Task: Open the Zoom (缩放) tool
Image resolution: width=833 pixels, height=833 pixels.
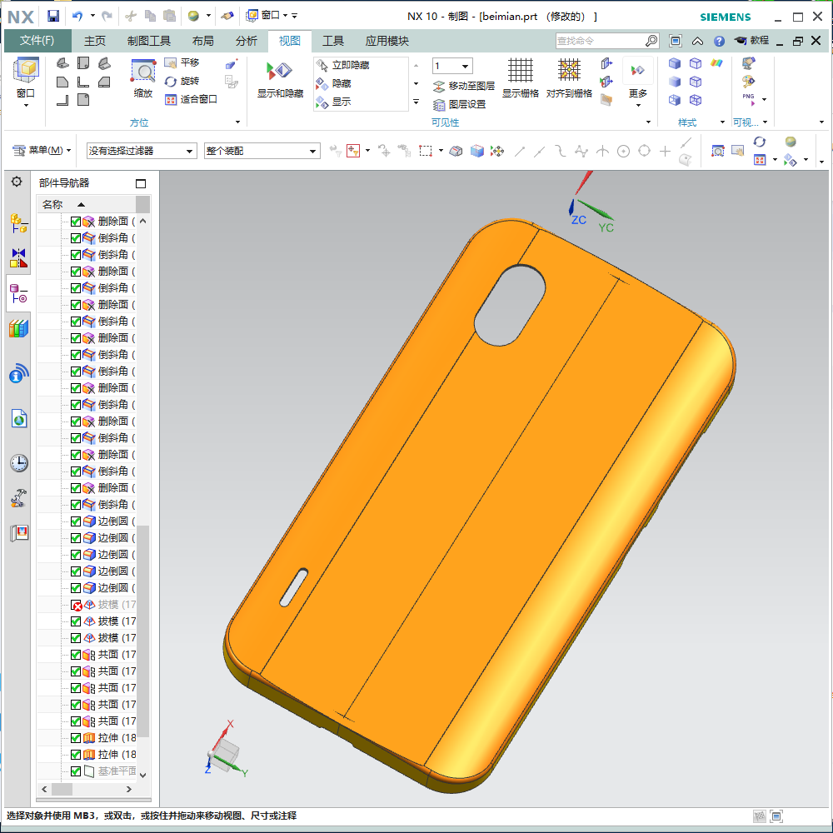Action: [143, 78]
